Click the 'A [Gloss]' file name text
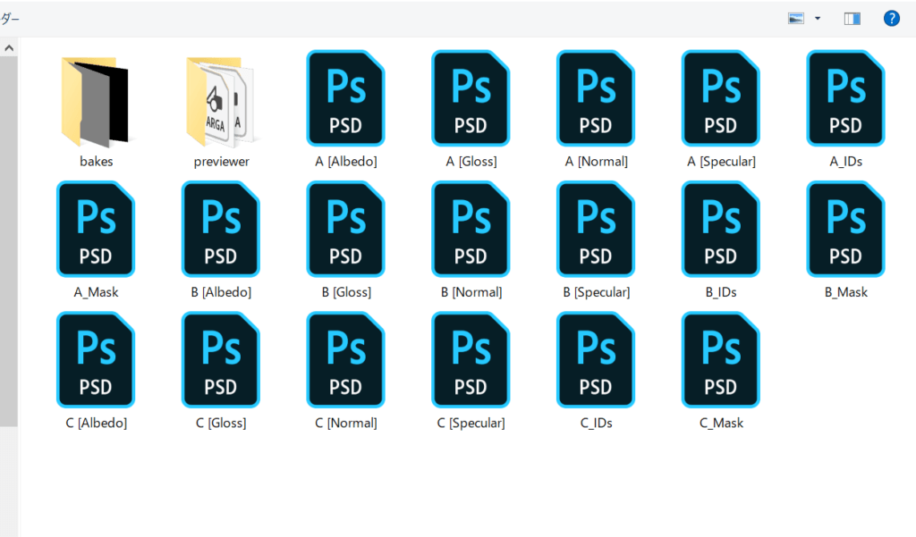916x537 pixels. [x=471, y=162]
